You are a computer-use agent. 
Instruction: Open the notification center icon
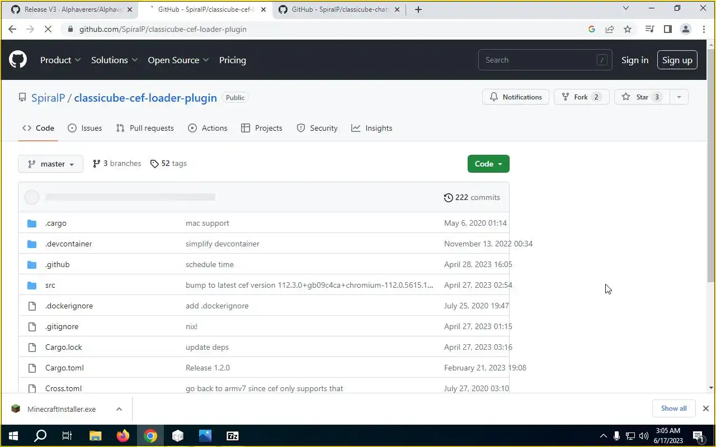(x=698, y=436)
